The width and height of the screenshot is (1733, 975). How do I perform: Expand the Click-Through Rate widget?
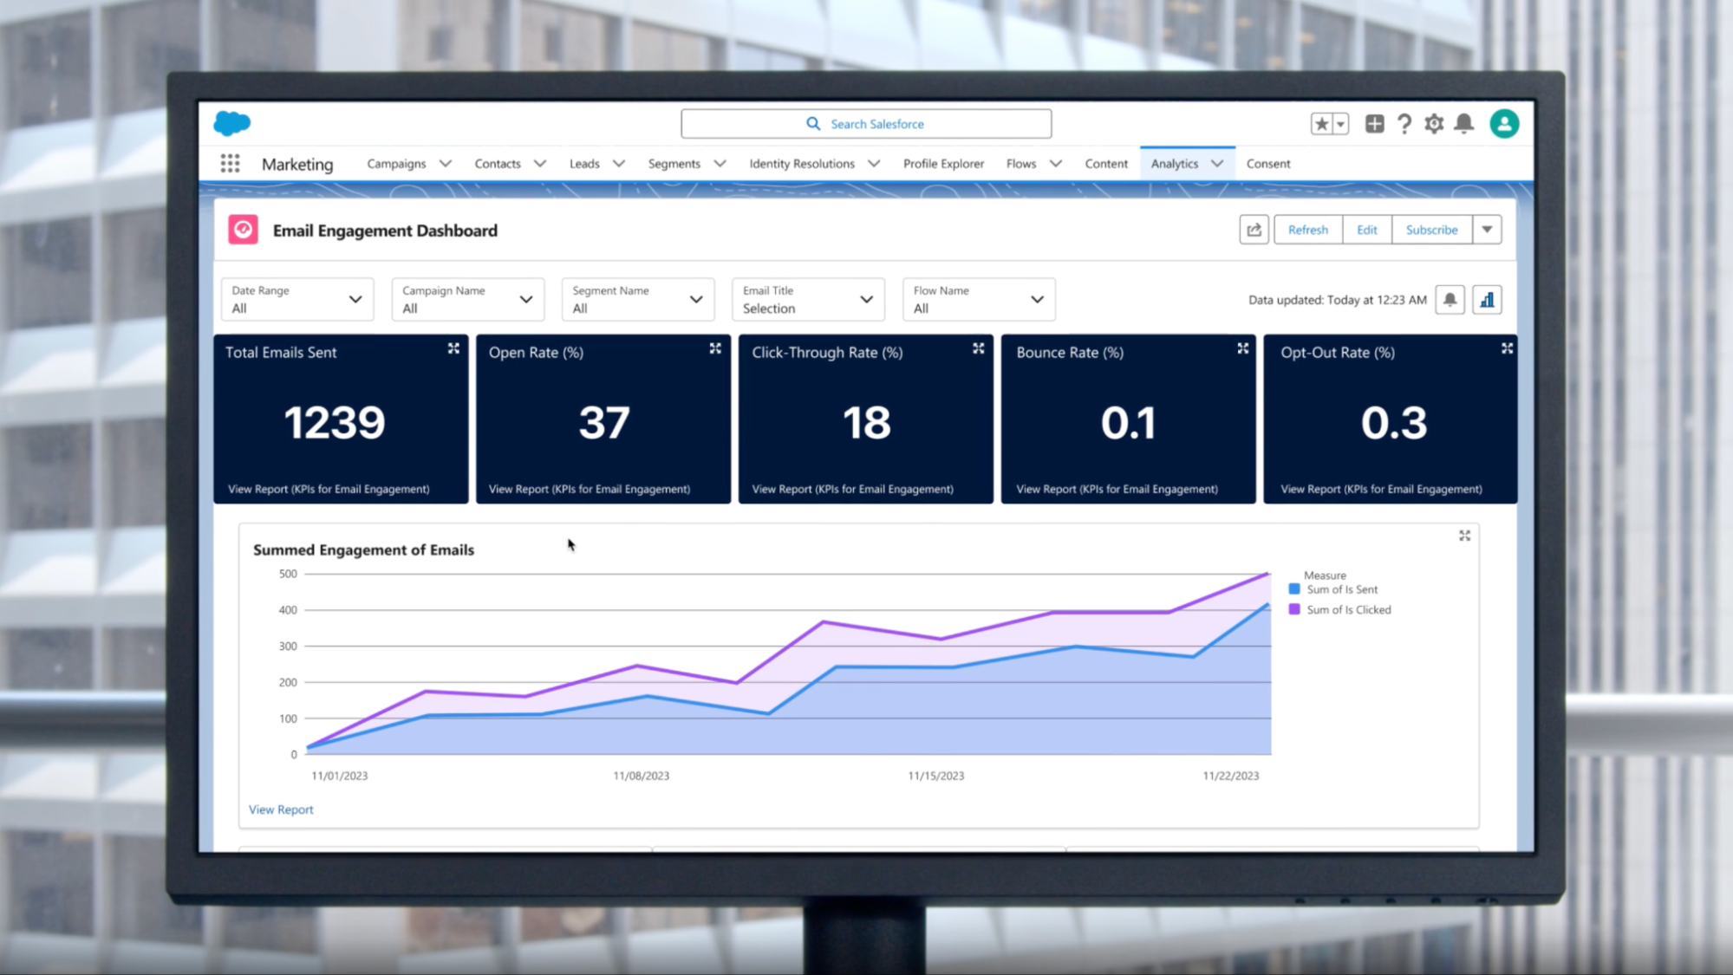click(x=978, y=348)
